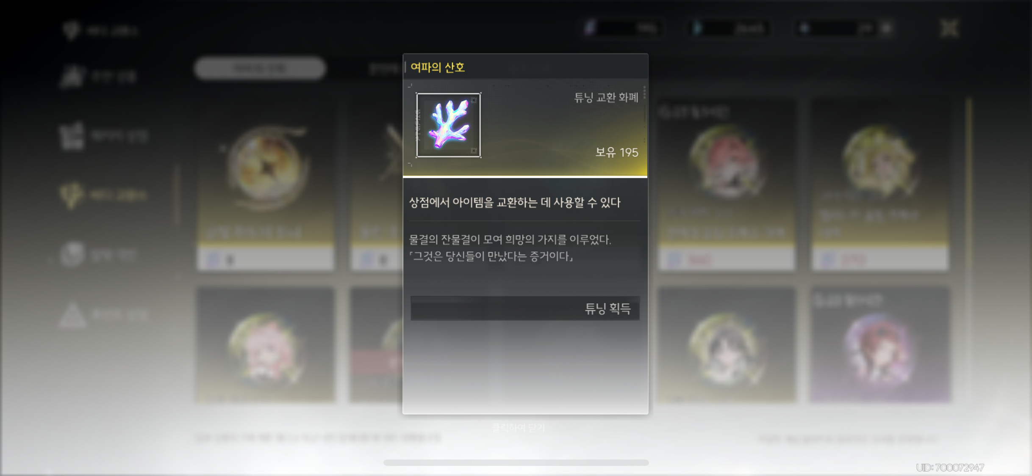This screenshot has width=1032, height=476.
Task: Click the Afterglow Coral item icon
Action: click(x=448, y=125)
